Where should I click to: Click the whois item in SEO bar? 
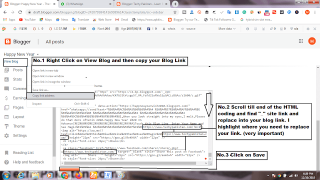[169, 29]
